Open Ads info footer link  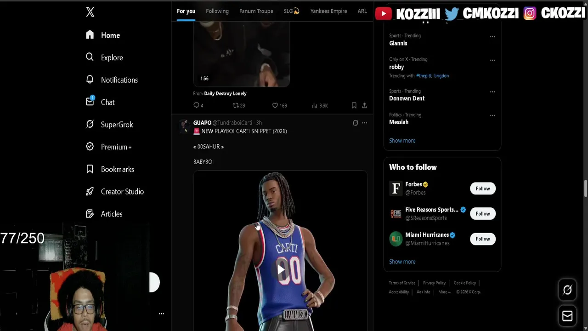(x=424, y=292)
